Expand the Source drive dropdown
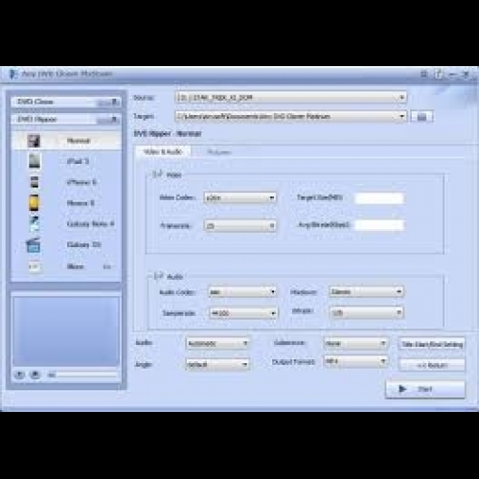Screen dimensions: 479x479 coord(290,98)
